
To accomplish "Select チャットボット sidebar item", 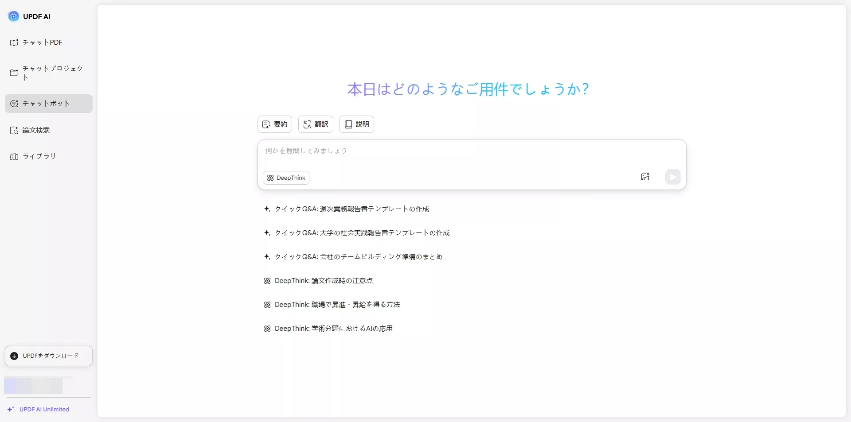I will (49, 104).
